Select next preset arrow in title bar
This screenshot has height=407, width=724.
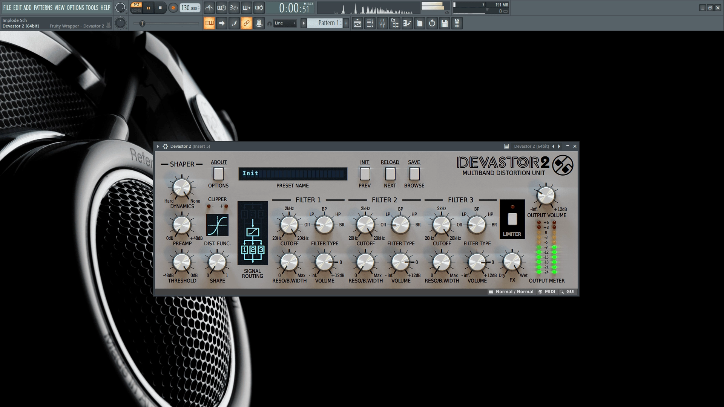point(559,146)
